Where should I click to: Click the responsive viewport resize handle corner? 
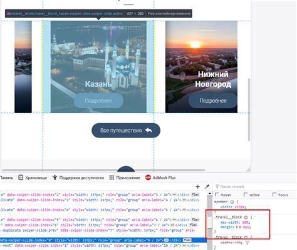[x=248, y=169]
